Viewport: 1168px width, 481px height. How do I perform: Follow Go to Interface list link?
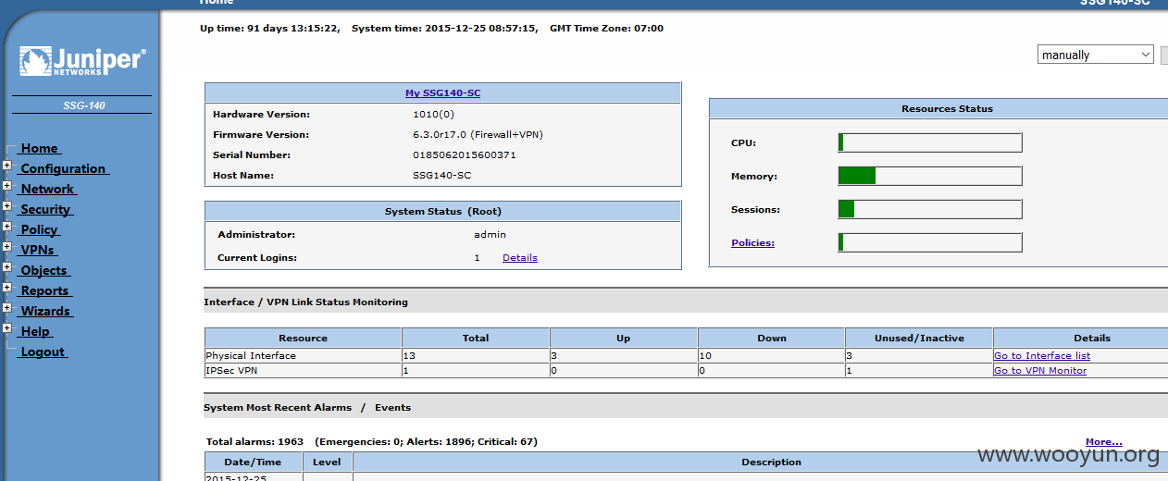pyautogui.click(x=1042, y=356)
